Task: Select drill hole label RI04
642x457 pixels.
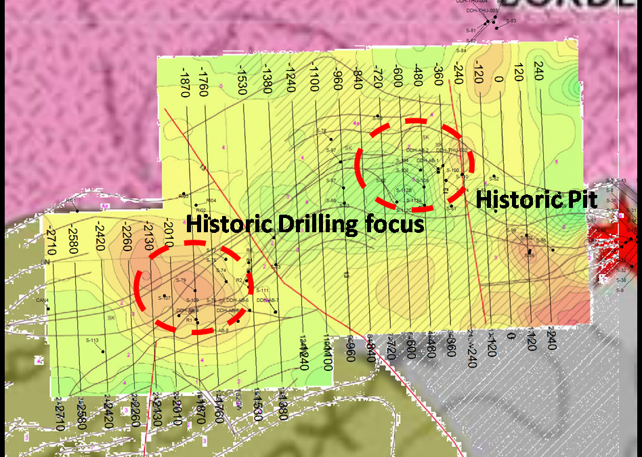Action: [x=211, y=200]
